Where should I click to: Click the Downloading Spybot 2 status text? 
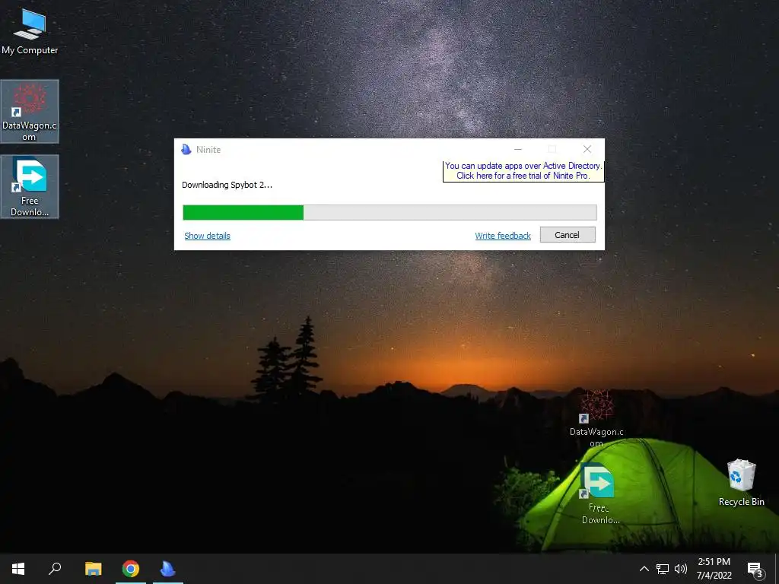(x=227, y=185)
